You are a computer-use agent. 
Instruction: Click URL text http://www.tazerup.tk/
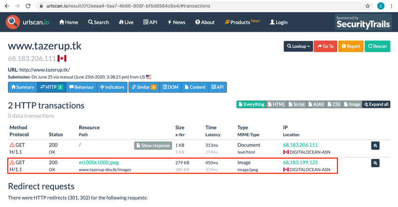[x=44, y=70]
